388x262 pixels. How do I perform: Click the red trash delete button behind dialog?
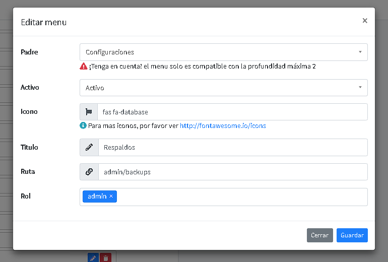[x=105, y=257]
